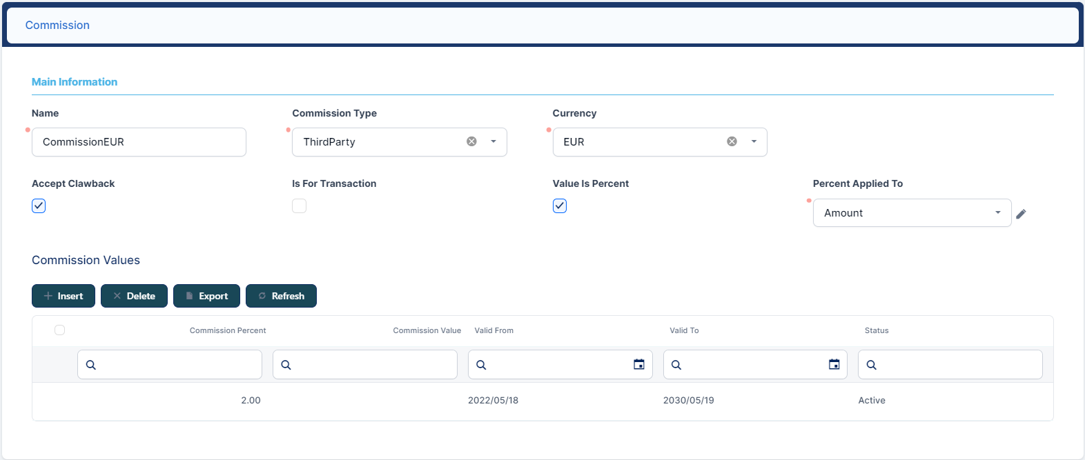Tick the select-all checkbox in table header

click(60, 330)
